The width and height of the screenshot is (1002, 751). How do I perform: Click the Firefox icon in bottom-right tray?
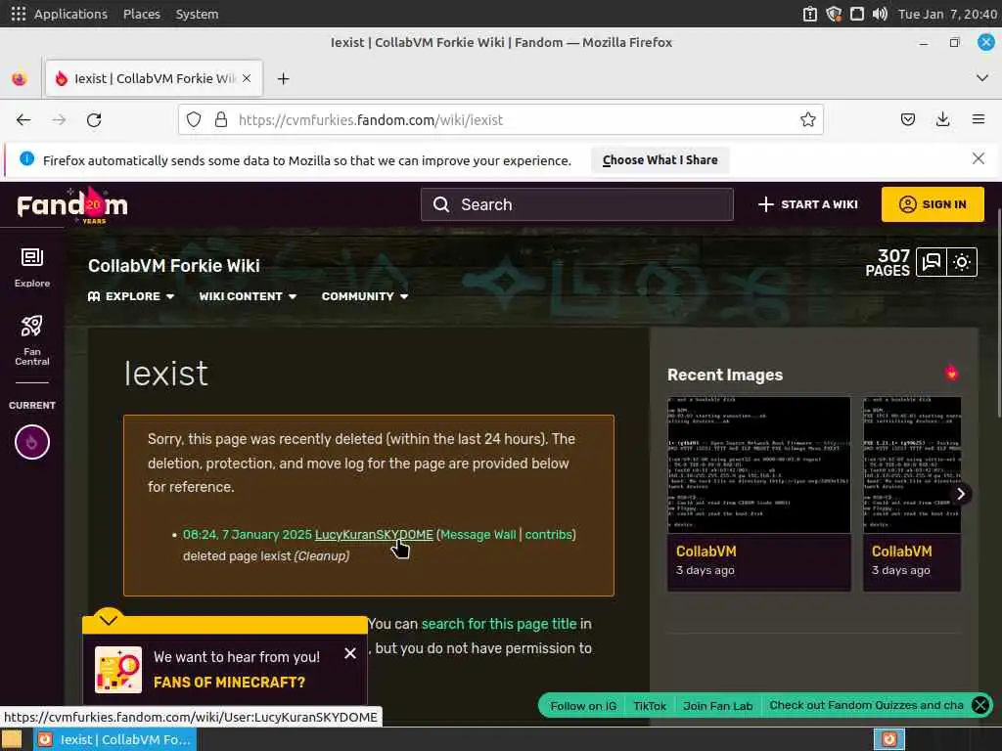click(888, 739)
